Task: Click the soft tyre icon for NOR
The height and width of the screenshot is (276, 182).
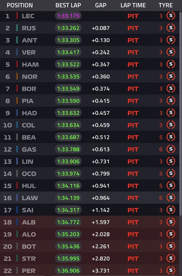Action: [171, 77]
